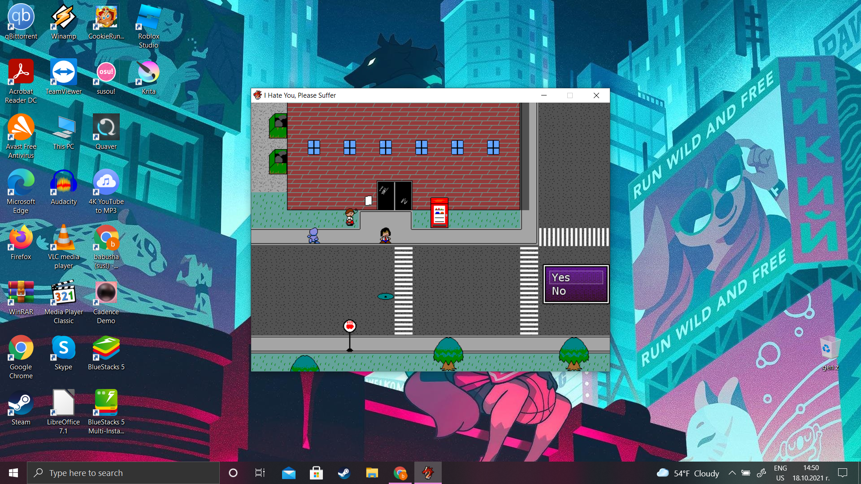Select BlueStacks 5 desktop icon
Viewport: 861px width, 484px height.
pos(106,353)
